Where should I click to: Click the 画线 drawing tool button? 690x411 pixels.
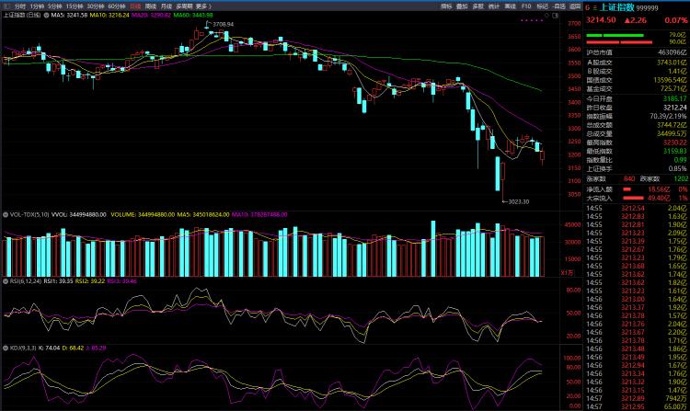click(x=510, y=6)
